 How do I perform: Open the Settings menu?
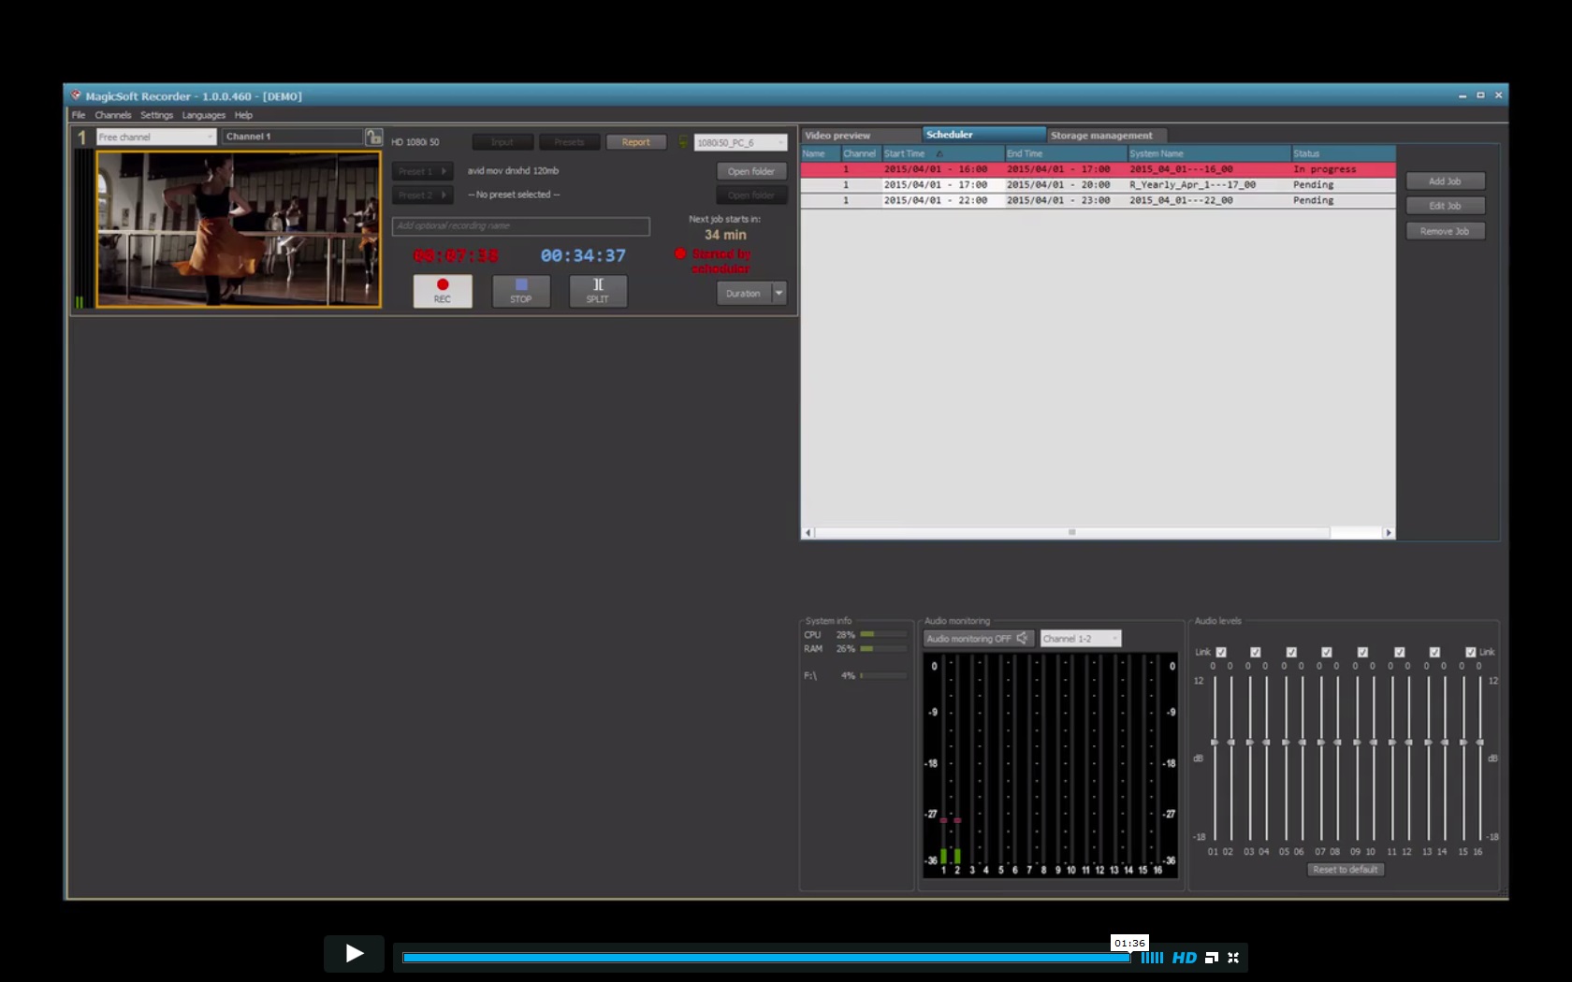click(x=156, y=114)
